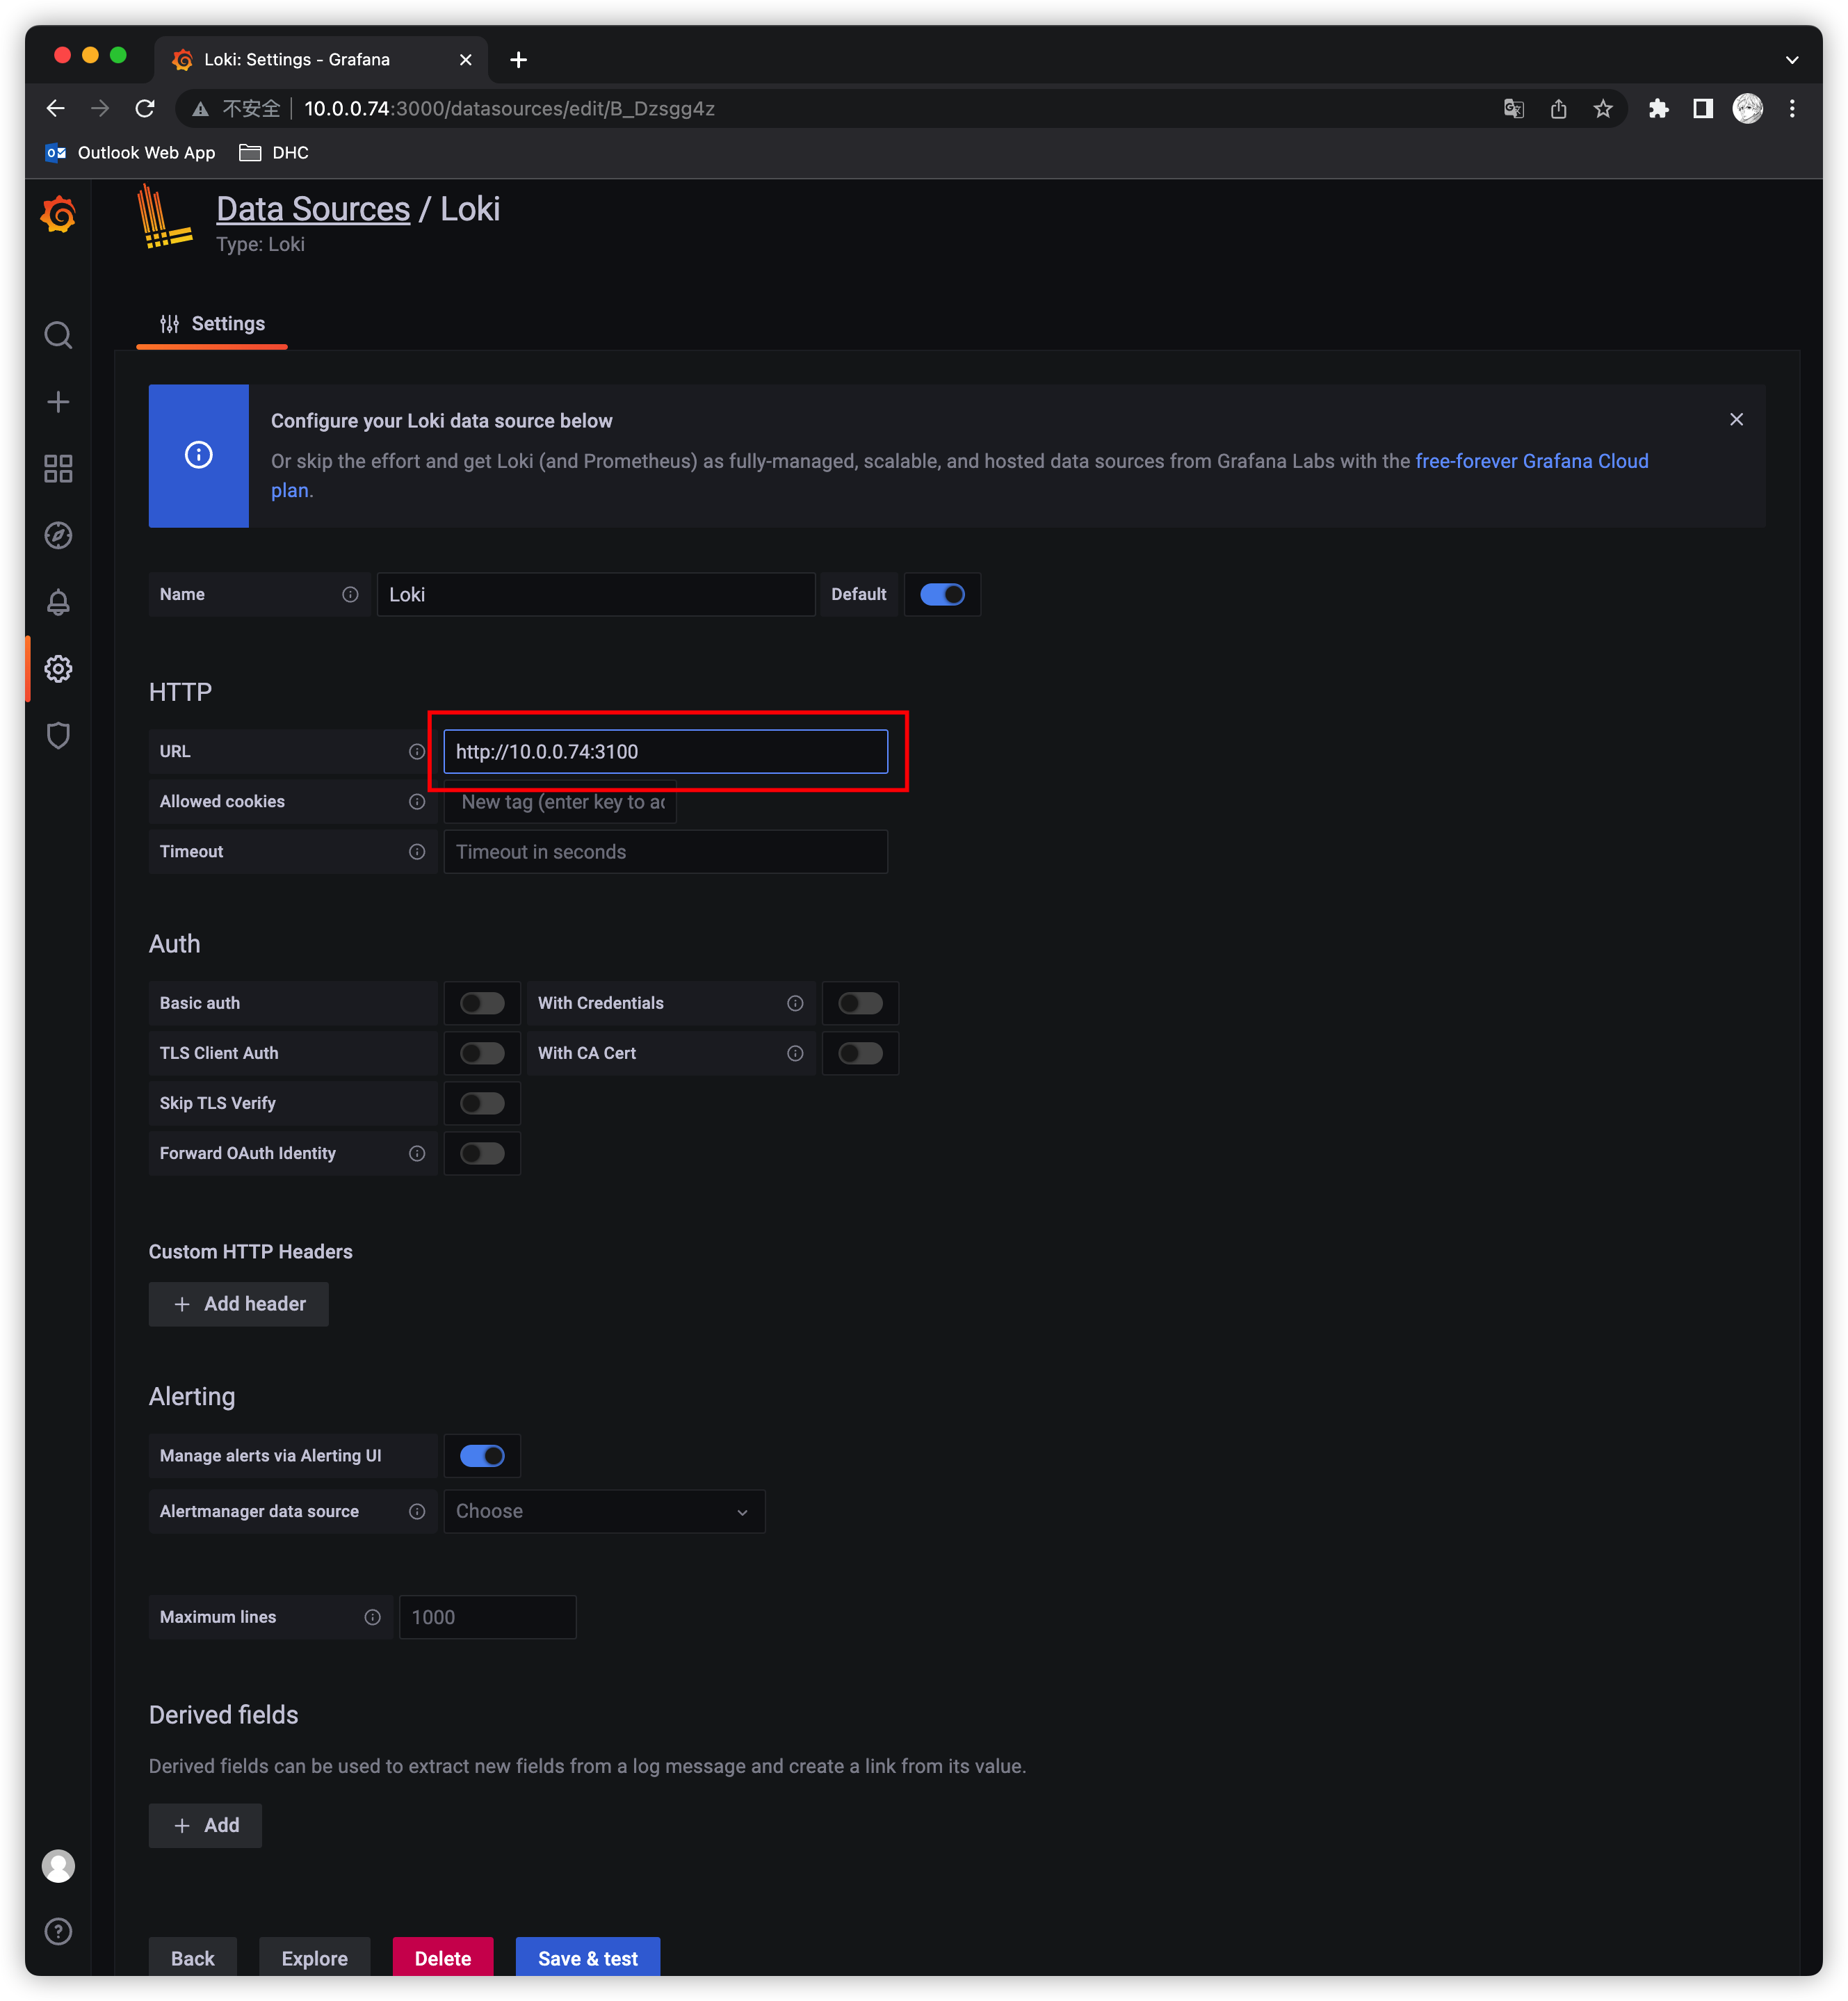Viewport: 1848px width, 2001px height.
Task: Click the Help question mark icon
Action: [58, 1931]
